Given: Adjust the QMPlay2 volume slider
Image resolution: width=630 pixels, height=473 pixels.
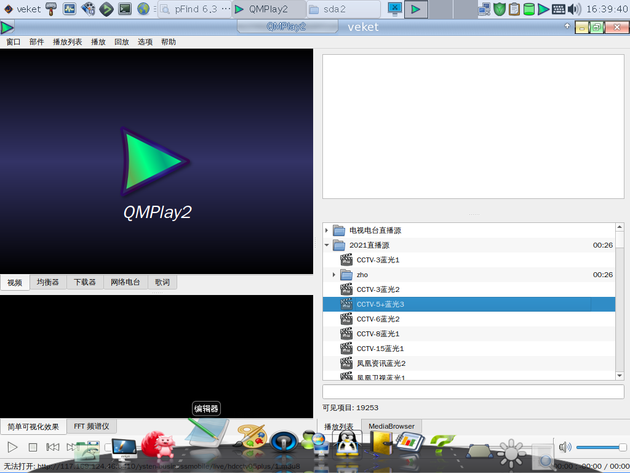Looking at the screenshot, I should 602,447.
